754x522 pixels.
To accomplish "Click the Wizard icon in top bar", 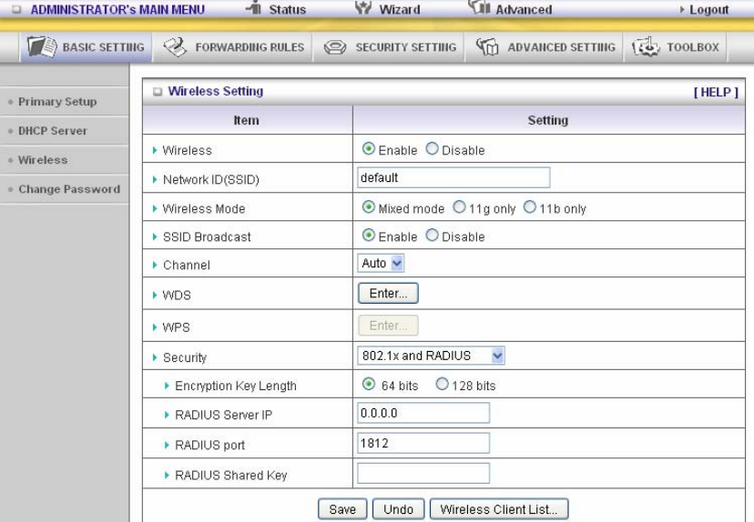I will 363,7.
